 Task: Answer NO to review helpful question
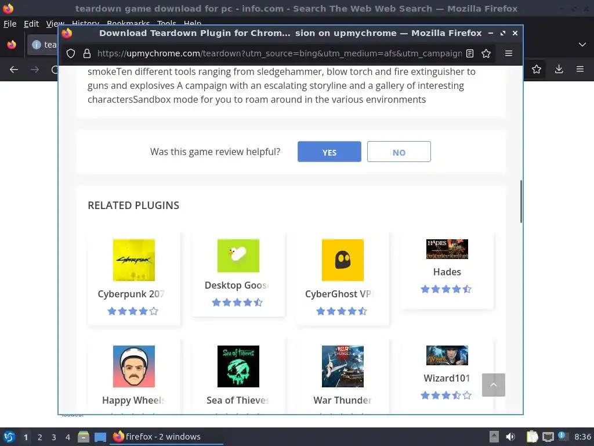(399, 152)
